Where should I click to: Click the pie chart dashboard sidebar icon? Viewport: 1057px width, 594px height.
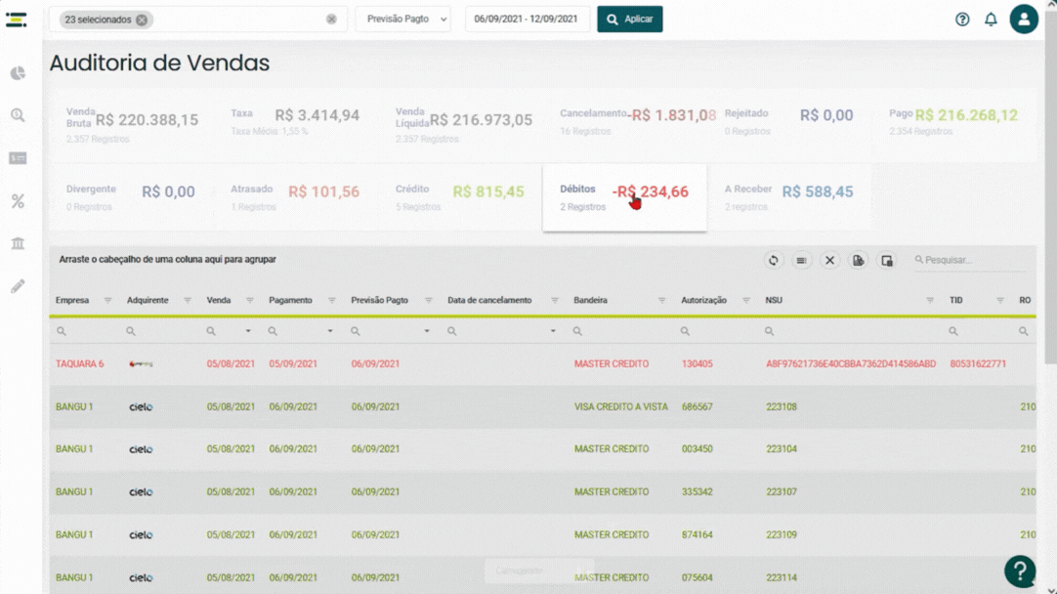(x=18, y=73)
